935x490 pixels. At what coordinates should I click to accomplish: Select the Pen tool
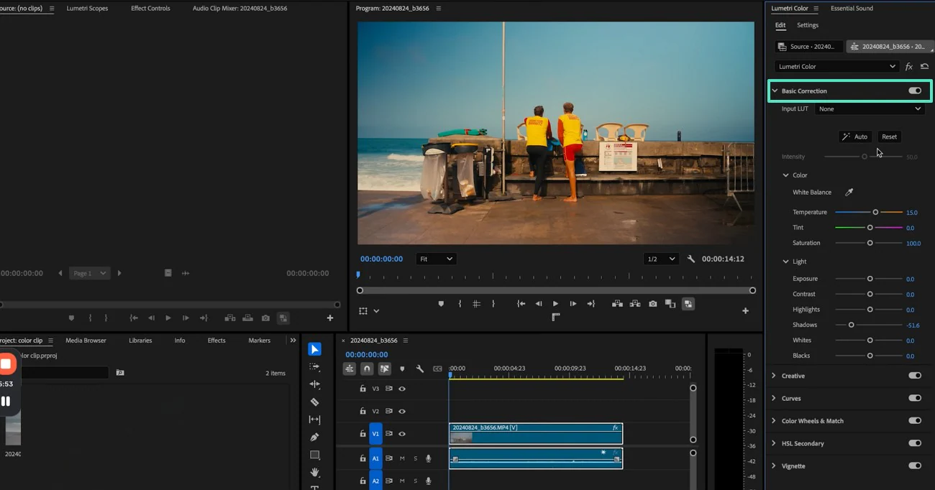click(x=314, y=437)
